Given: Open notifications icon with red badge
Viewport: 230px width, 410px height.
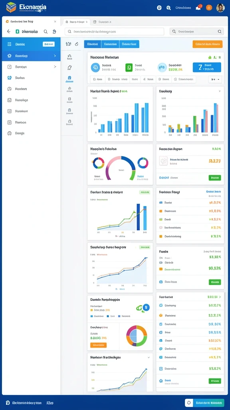Looking at the screenshot, I should [x=199, y=7].
